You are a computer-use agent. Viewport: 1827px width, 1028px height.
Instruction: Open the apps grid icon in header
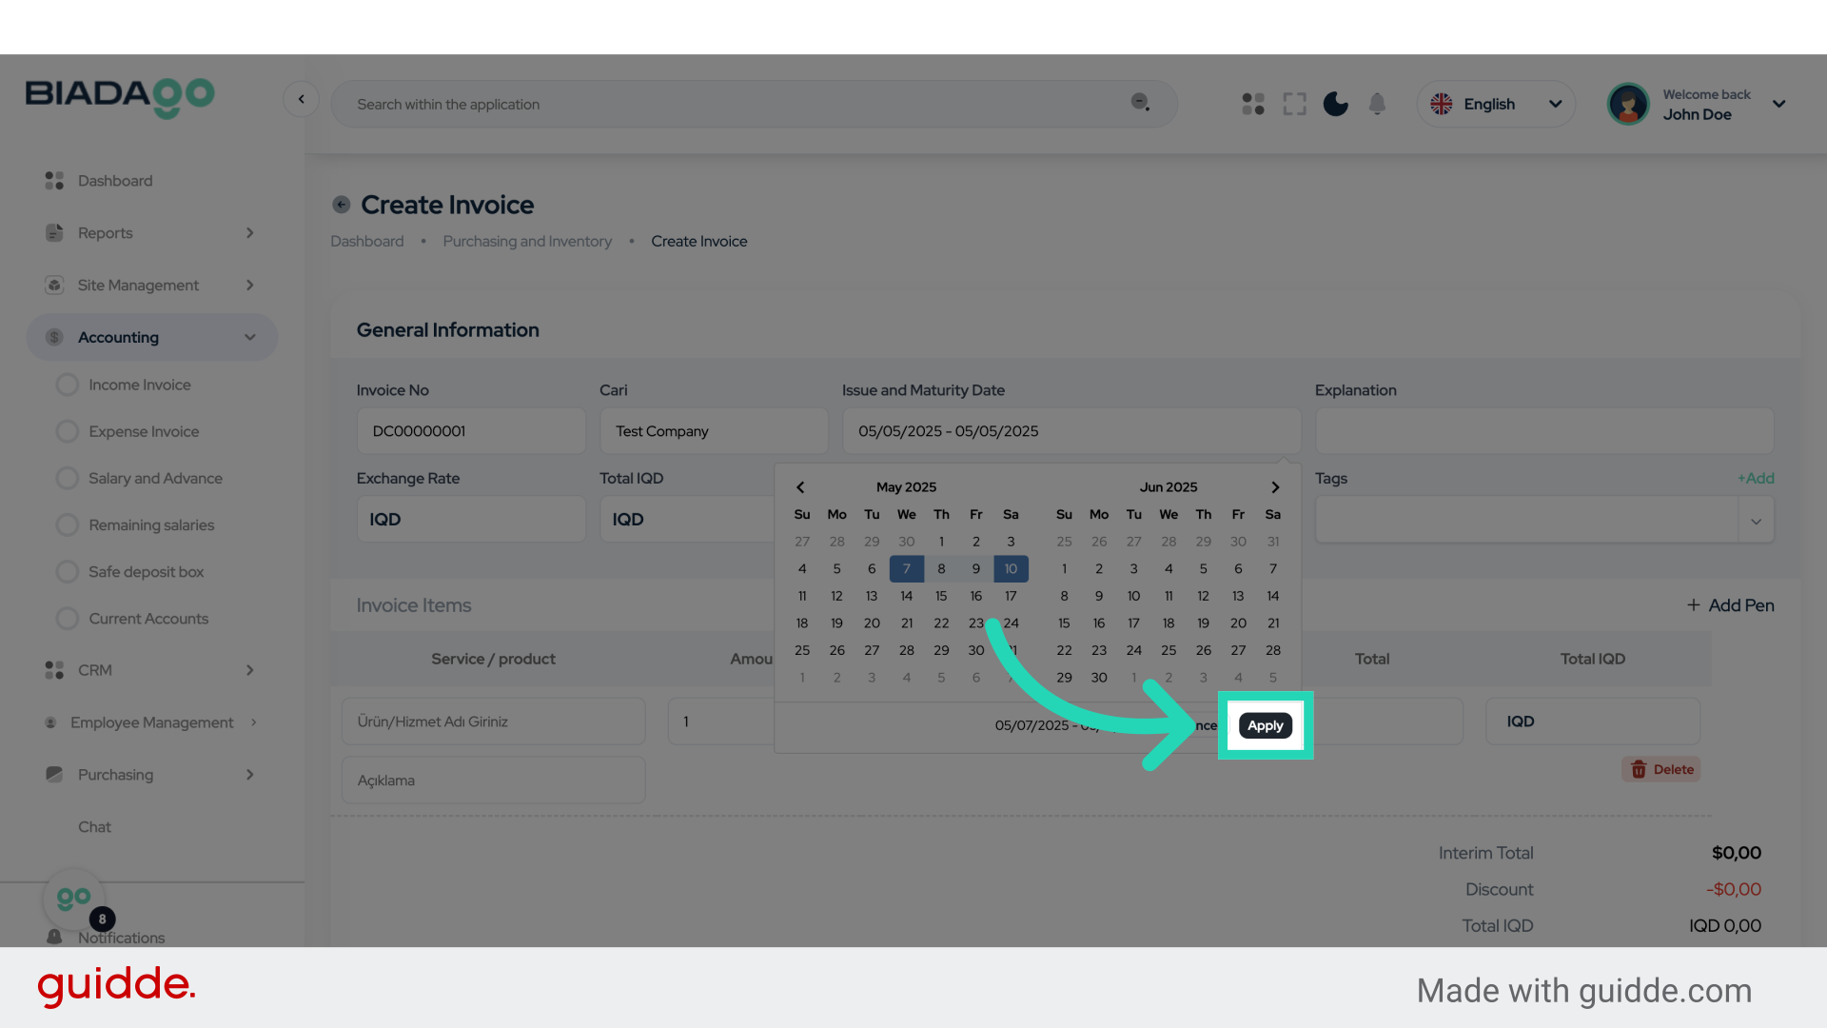(x=1252, y=104)
